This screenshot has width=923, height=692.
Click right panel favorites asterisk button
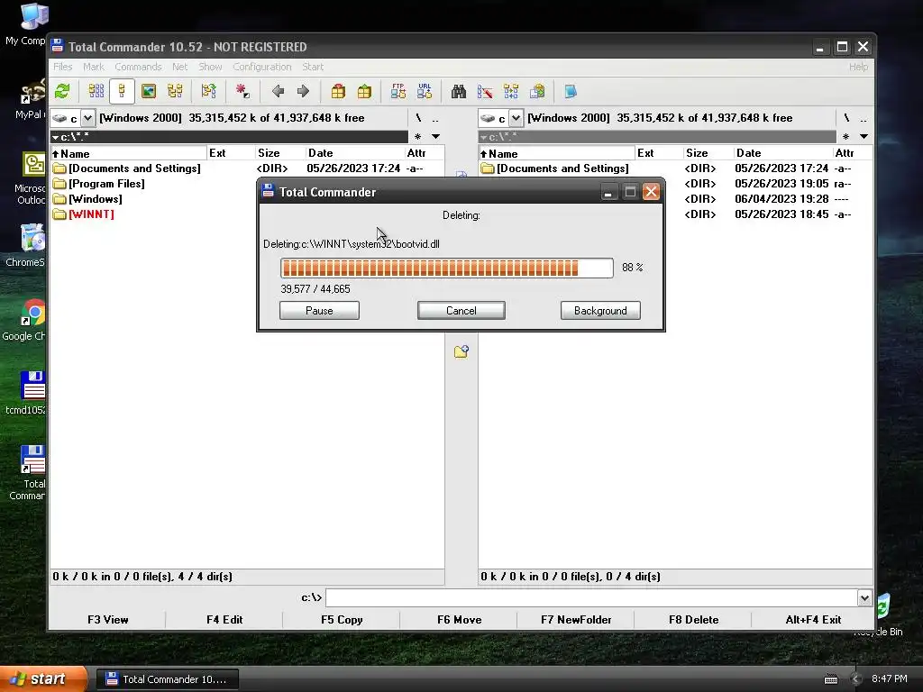point(845,137)
